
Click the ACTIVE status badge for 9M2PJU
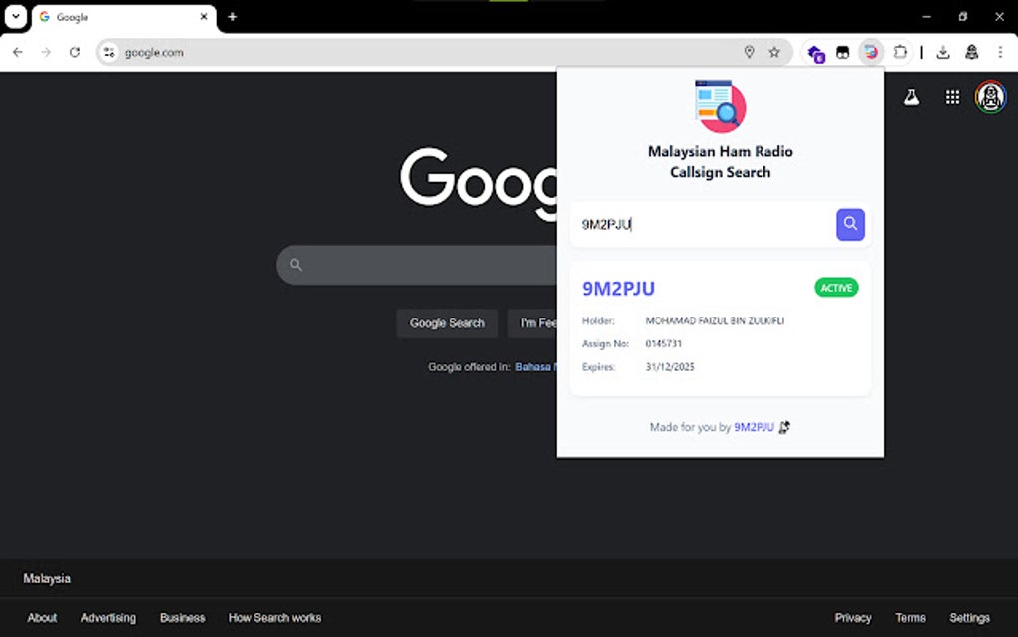835,287
